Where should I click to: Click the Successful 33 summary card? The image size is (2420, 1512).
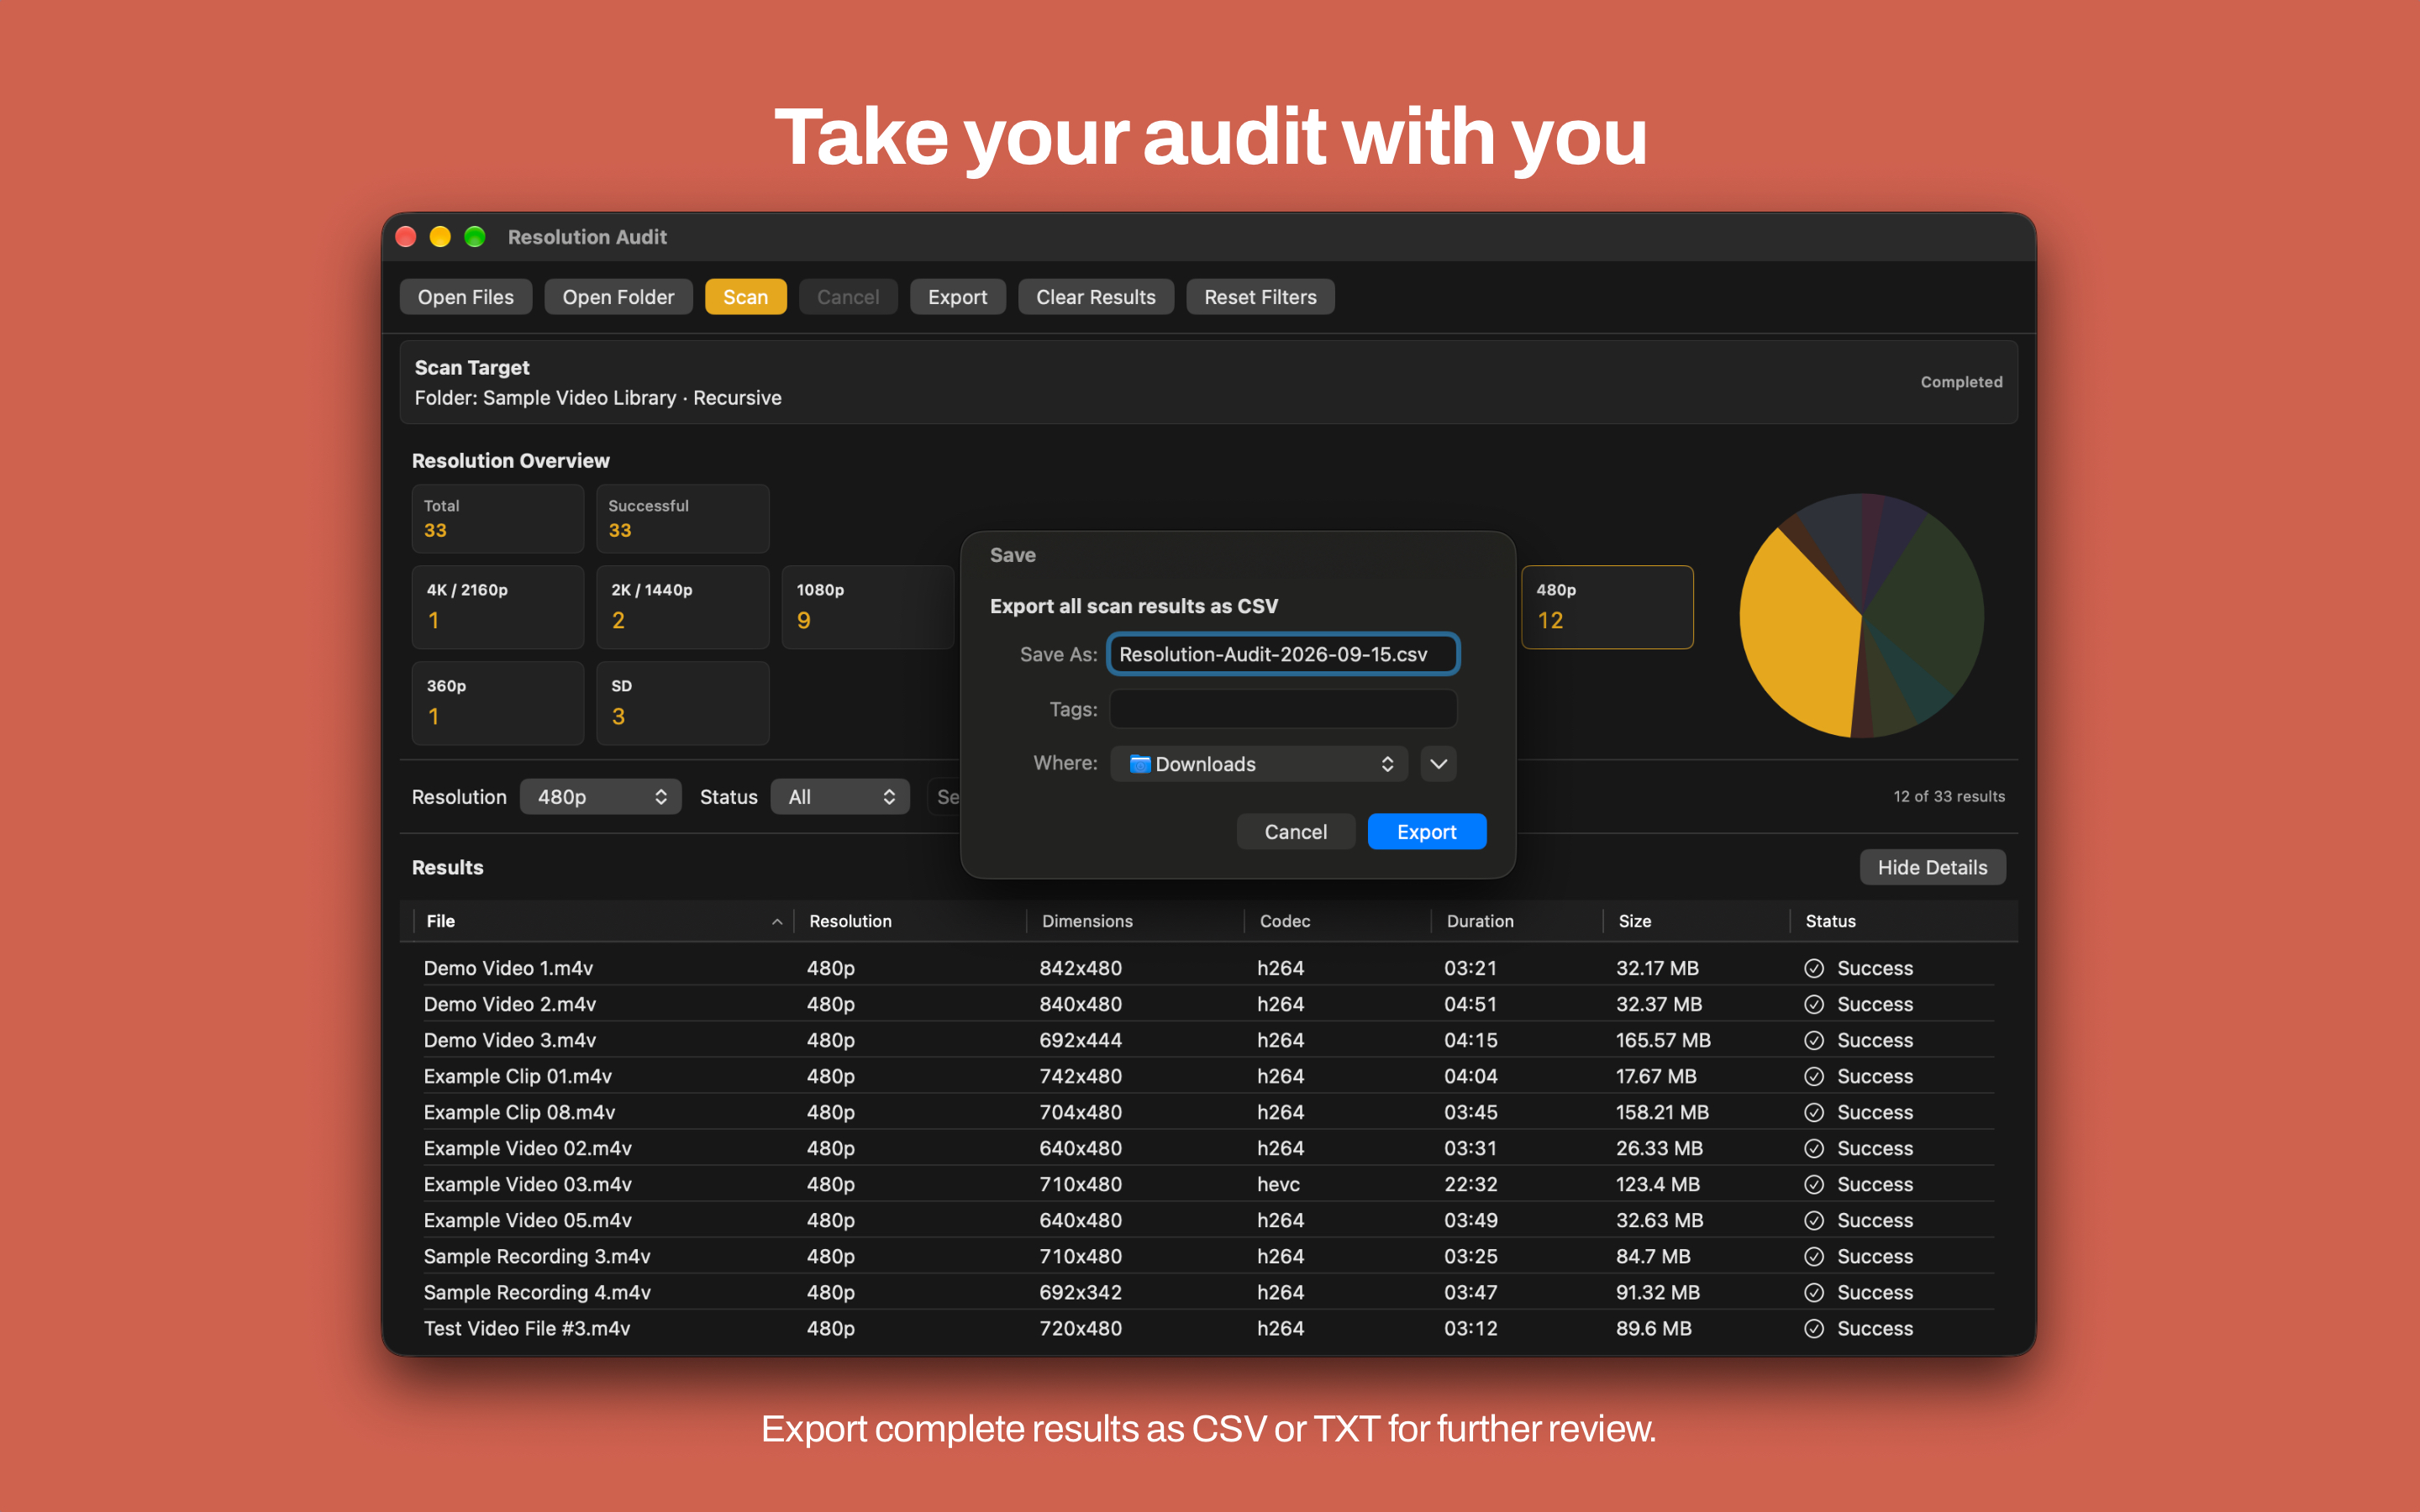click(683, 518)
